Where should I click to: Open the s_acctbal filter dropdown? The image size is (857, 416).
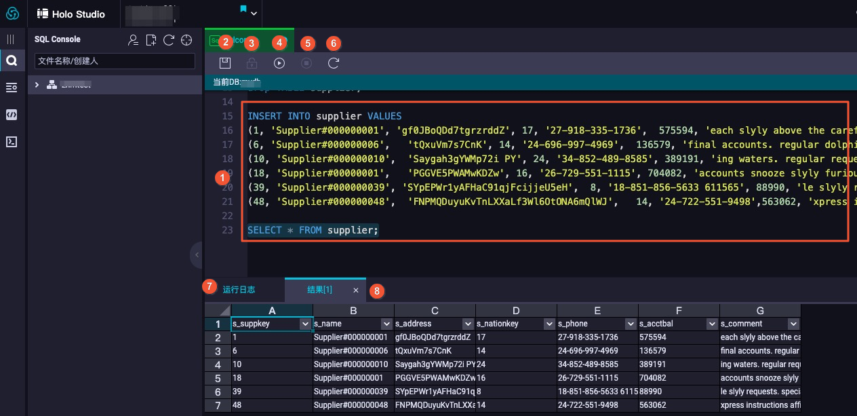coord(712,324)
